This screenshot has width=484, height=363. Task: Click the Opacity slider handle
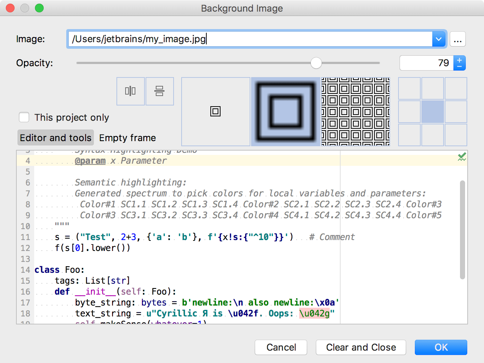(x=316, y=63)
